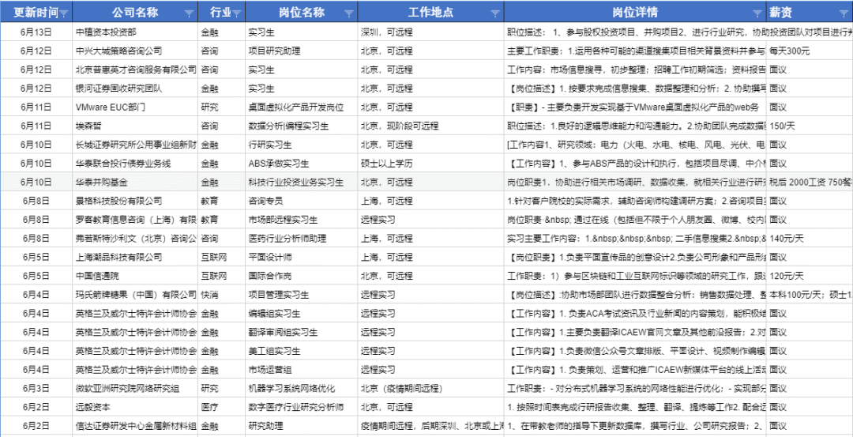Click the 美工组实习生 position cell
Image resolution: width=853 pixels, height=437 pixels.
point(302,351)
